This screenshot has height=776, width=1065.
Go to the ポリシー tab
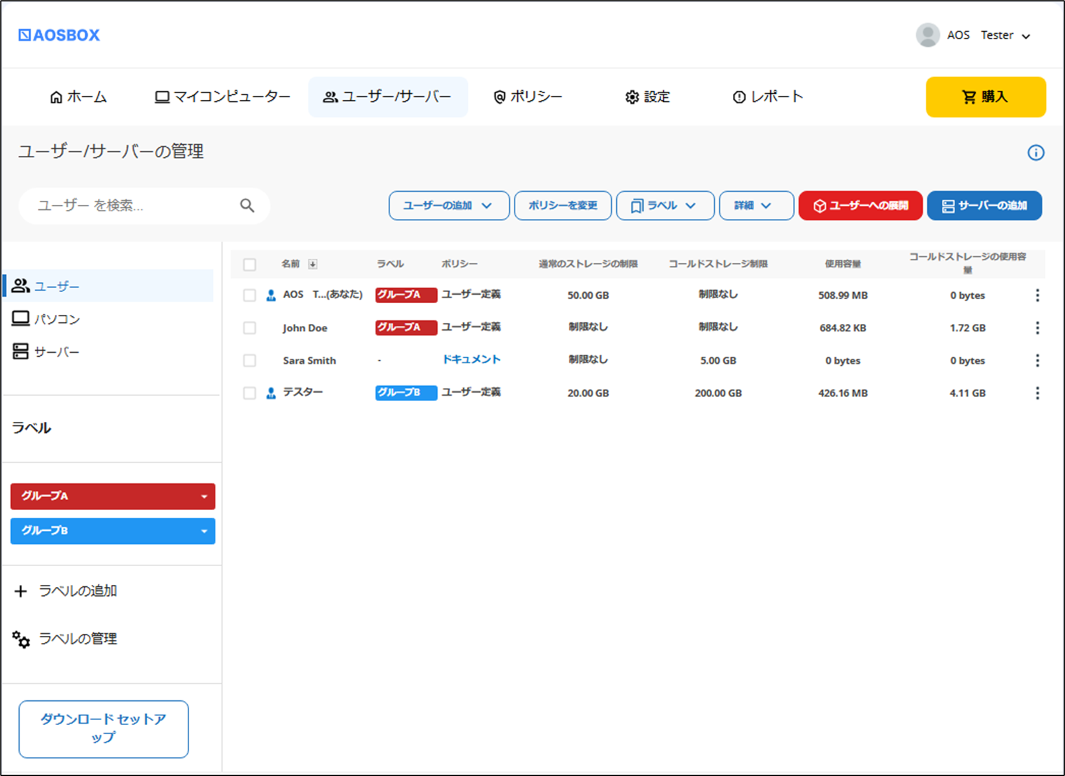[x=528, y=97]
